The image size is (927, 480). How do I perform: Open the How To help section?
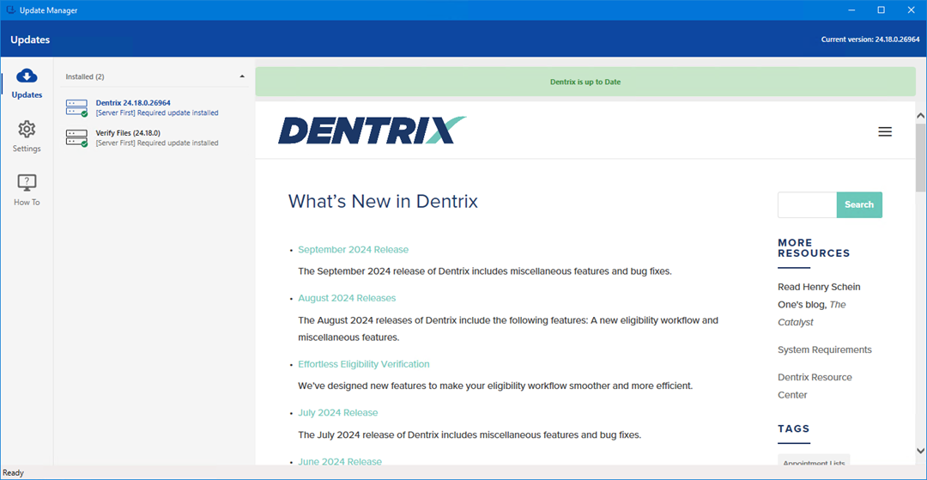(x=27, y=191)
